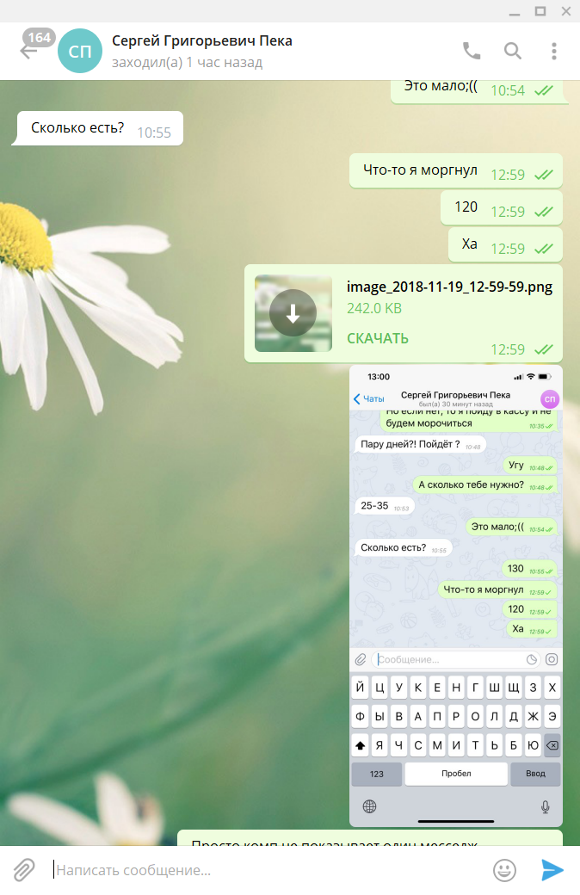Click the СКАЧАТЬ download link
The image size is (580, 895).
coord(377,338)
